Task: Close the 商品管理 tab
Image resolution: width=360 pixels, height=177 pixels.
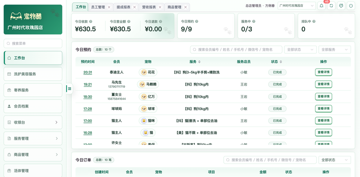Action: [x=185, y=7]
